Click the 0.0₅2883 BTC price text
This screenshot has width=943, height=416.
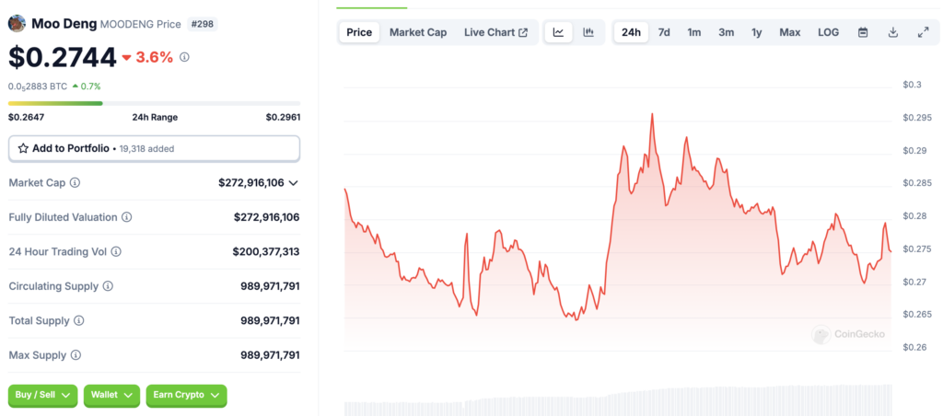37,87
